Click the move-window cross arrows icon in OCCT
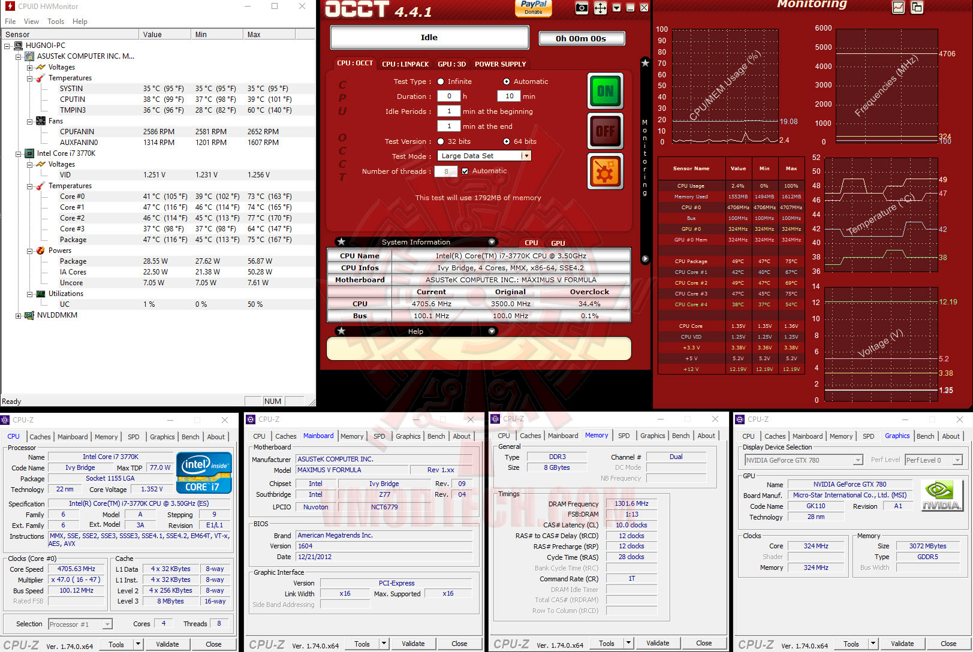Viewport: 973px width, 652px height. tap(600, 8)
